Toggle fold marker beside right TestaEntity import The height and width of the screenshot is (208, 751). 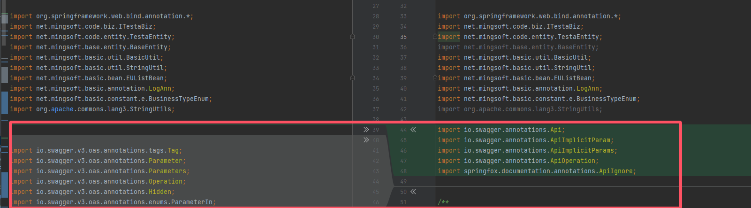point(435,37)
